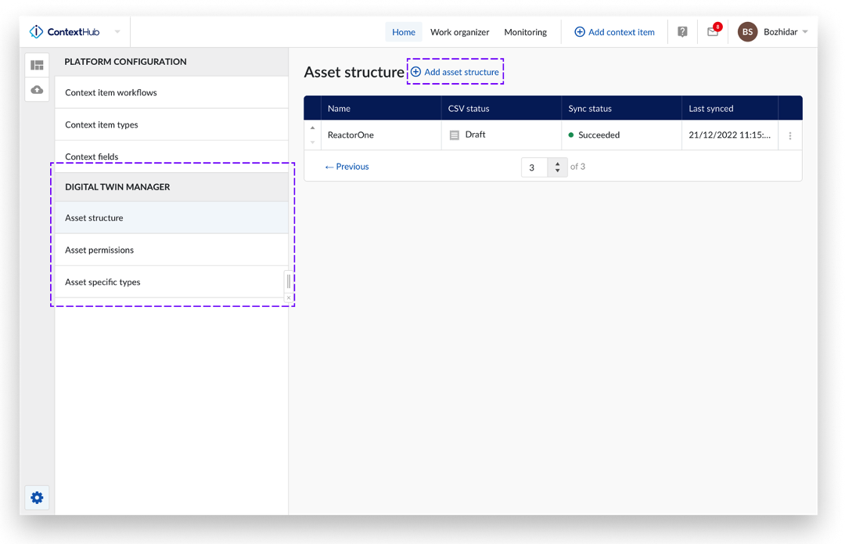
Task: Increase page number with stepper up arrow
Action: 557,163
